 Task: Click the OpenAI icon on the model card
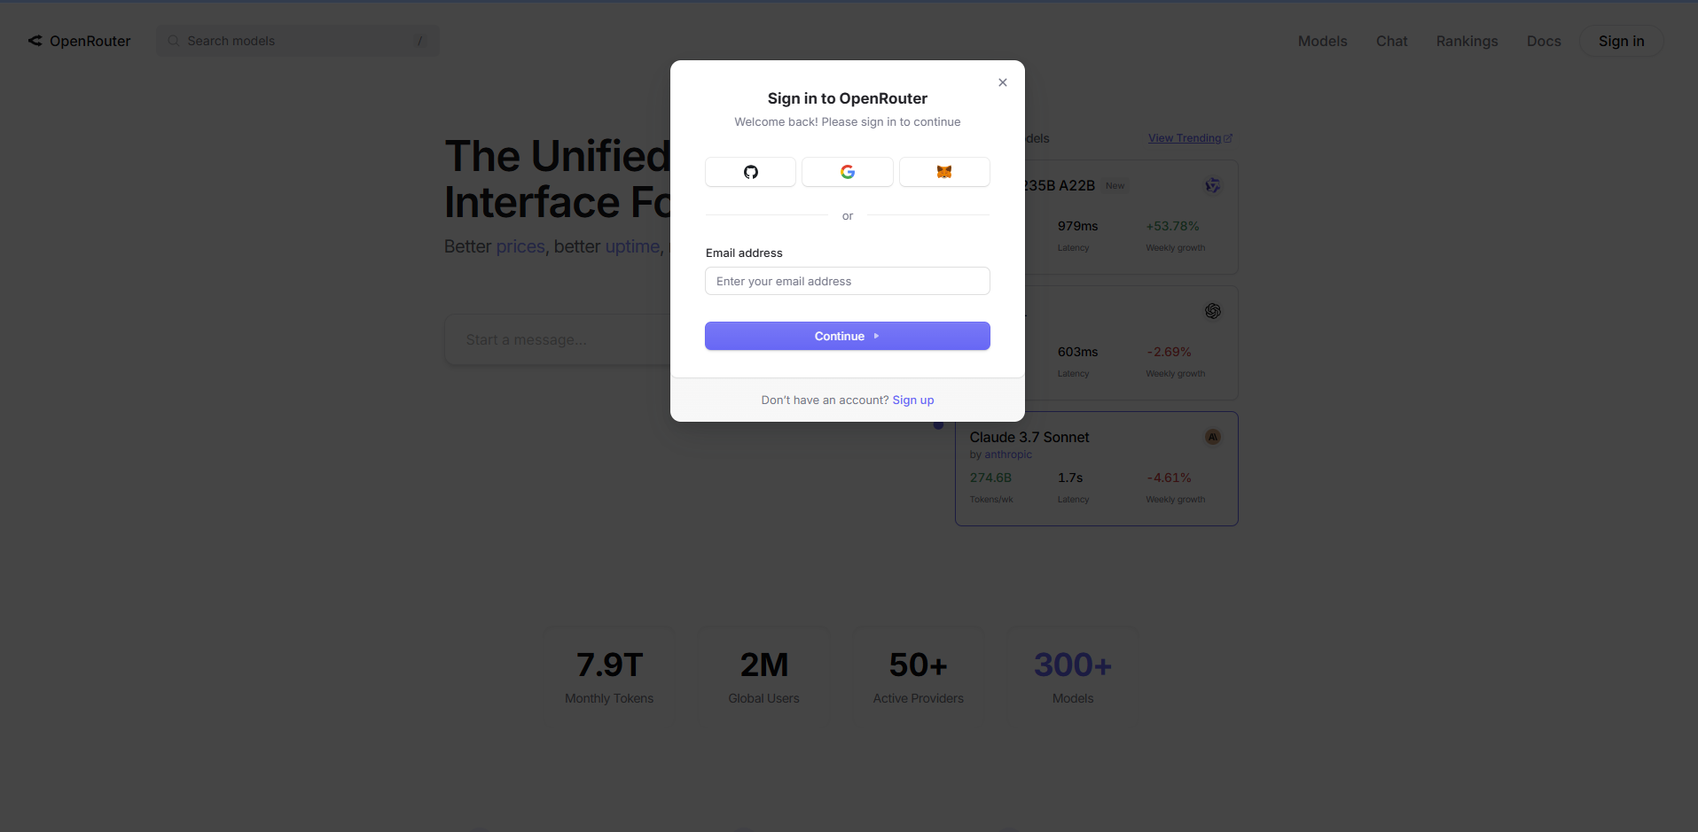tap(1212, 311)
